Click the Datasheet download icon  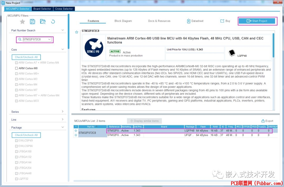click(189, 21)
